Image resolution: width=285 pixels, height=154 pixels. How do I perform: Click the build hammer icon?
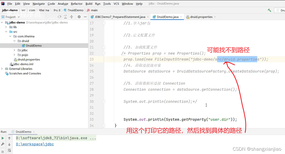pyautogui.click(x=269, y=10)
